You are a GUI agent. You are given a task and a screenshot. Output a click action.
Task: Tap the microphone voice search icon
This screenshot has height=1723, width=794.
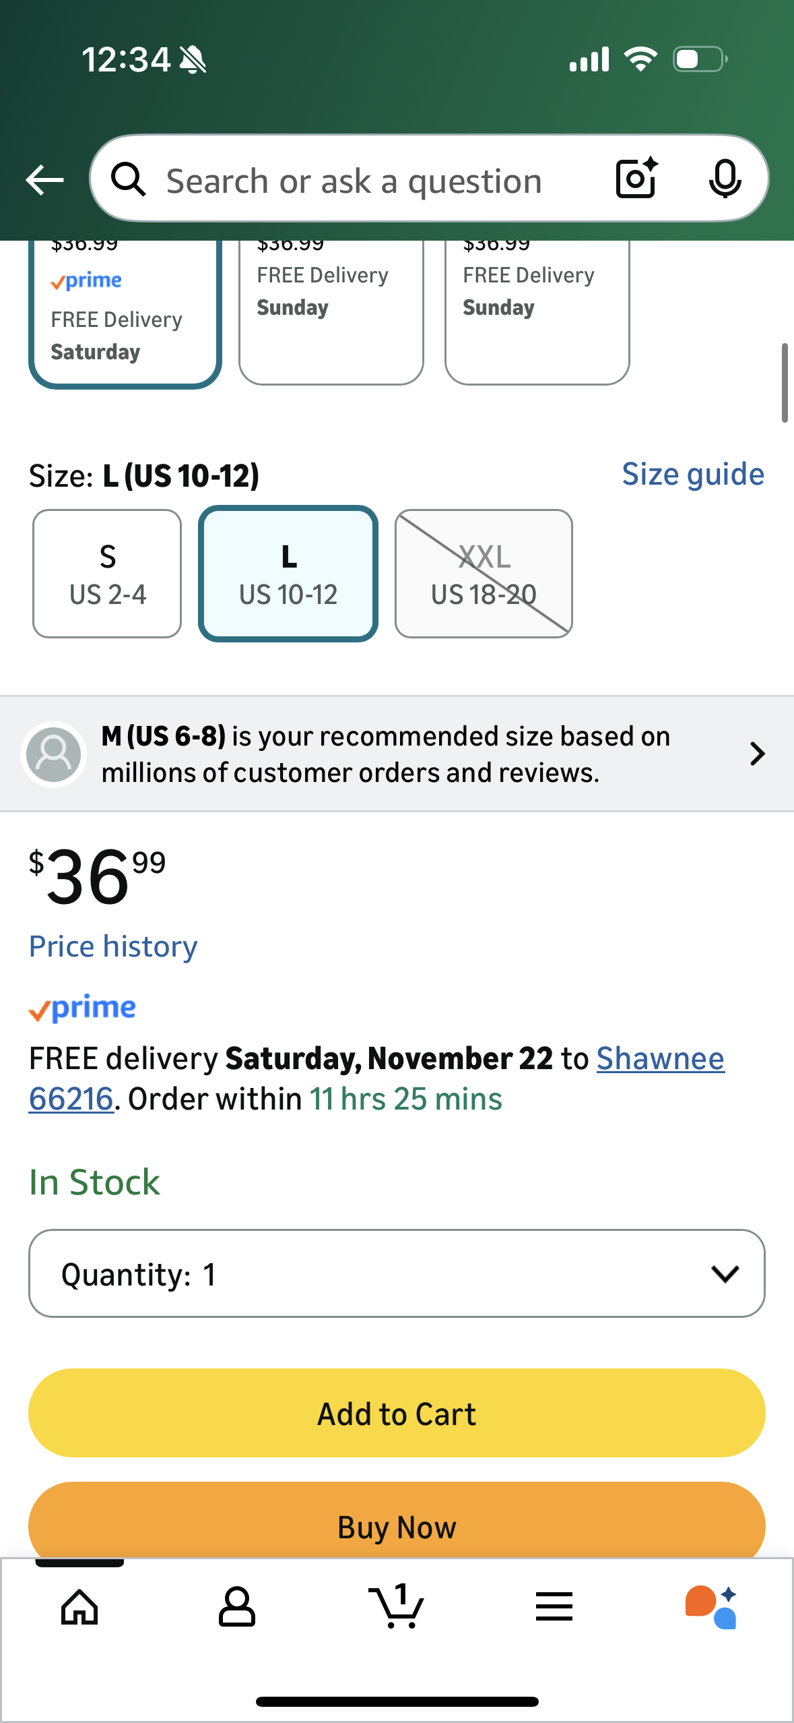725,179
